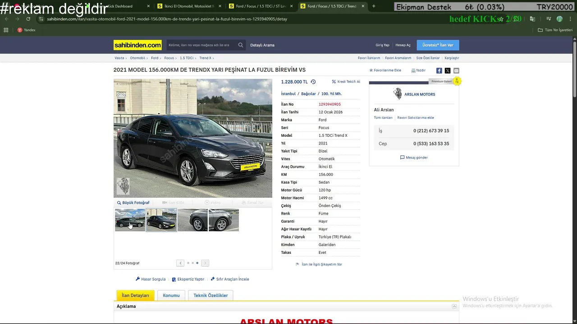Image resolution: width=577 pixels, height=324 pixels.
Task: Click 100. Yıl Mh. location link
Action: pos(331,94)
